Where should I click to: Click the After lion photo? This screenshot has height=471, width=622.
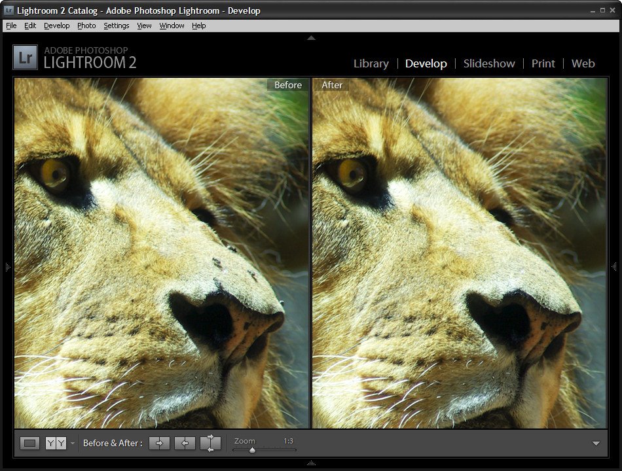point(460,253)
